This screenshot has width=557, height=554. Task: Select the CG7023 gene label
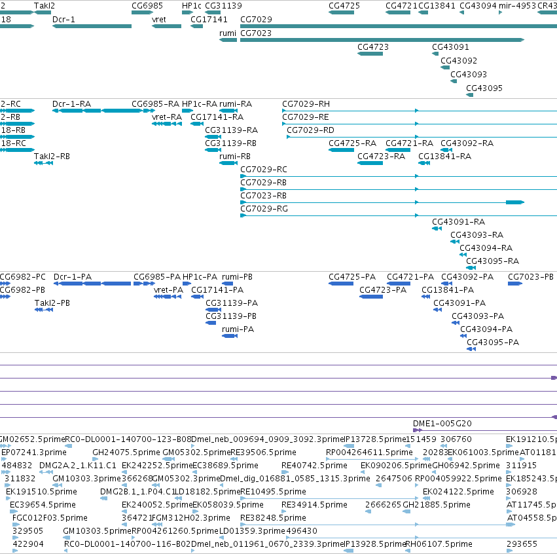tap(256, 33)
